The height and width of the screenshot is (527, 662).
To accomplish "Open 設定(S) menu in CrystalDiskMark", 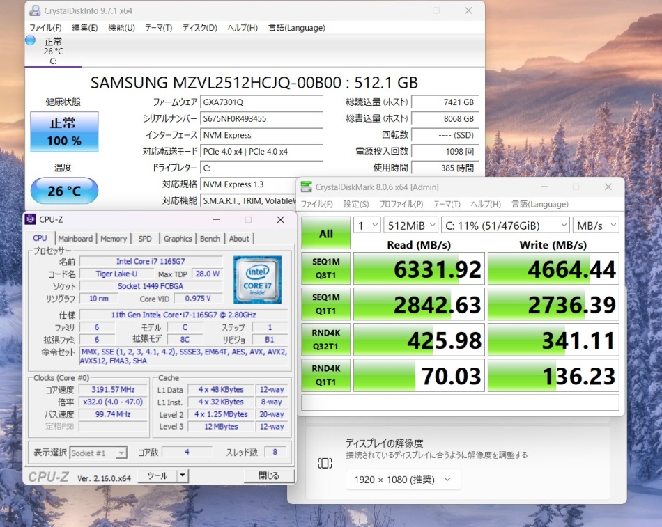I will pos(356,204).
